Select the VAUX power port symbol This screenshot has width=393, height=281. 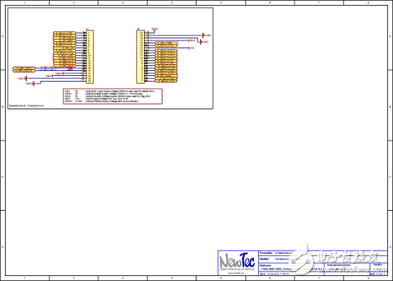click(192, 40)
